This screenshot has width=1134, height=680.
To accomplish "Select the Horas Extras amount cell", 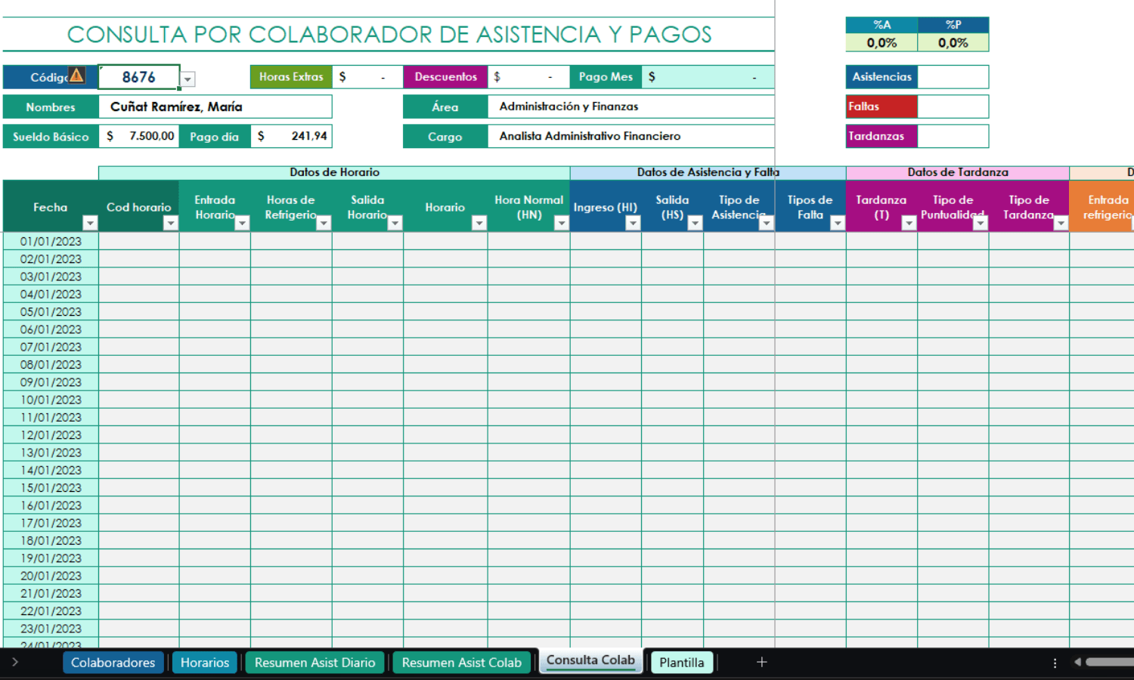I will click(367, 77).
